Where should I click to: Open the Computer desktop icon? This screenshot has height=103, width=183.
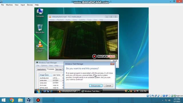pos(40,13)
